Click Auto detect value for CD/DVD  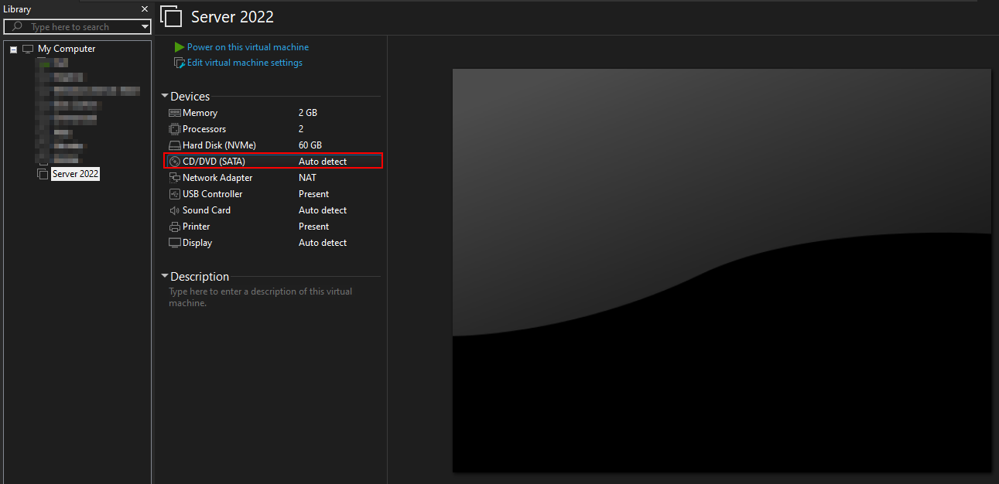(323, 162)
